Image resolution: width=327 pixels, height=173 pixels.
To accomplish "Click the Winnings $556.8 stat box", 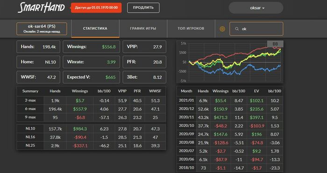I will [92, 47].
